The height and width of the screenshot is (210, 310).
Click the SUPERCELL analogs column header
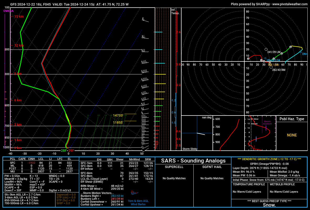click(x=174, y=167)
